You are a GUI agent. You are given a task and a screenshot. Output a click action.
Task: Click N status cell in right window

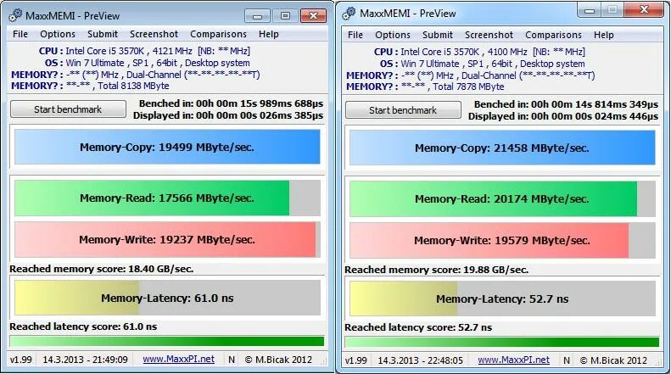click(567, 360)
